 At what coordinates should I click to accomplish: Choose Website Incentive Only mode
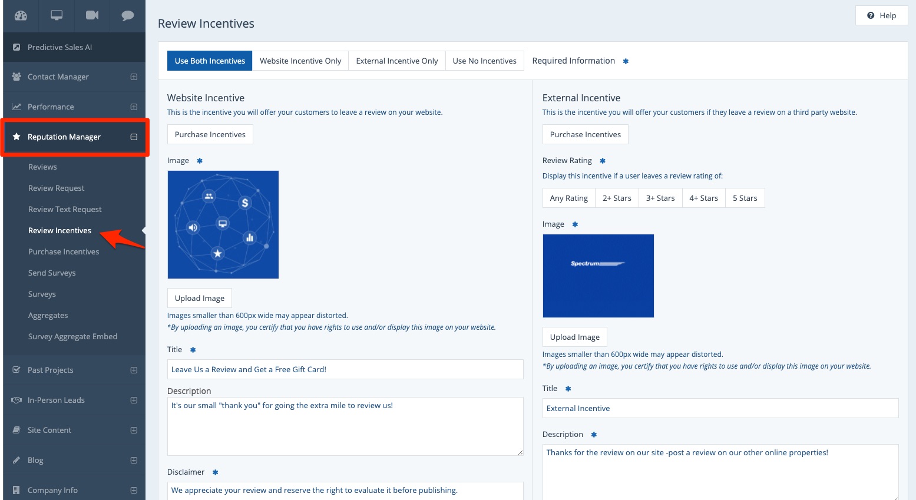(x=300, y=61)
